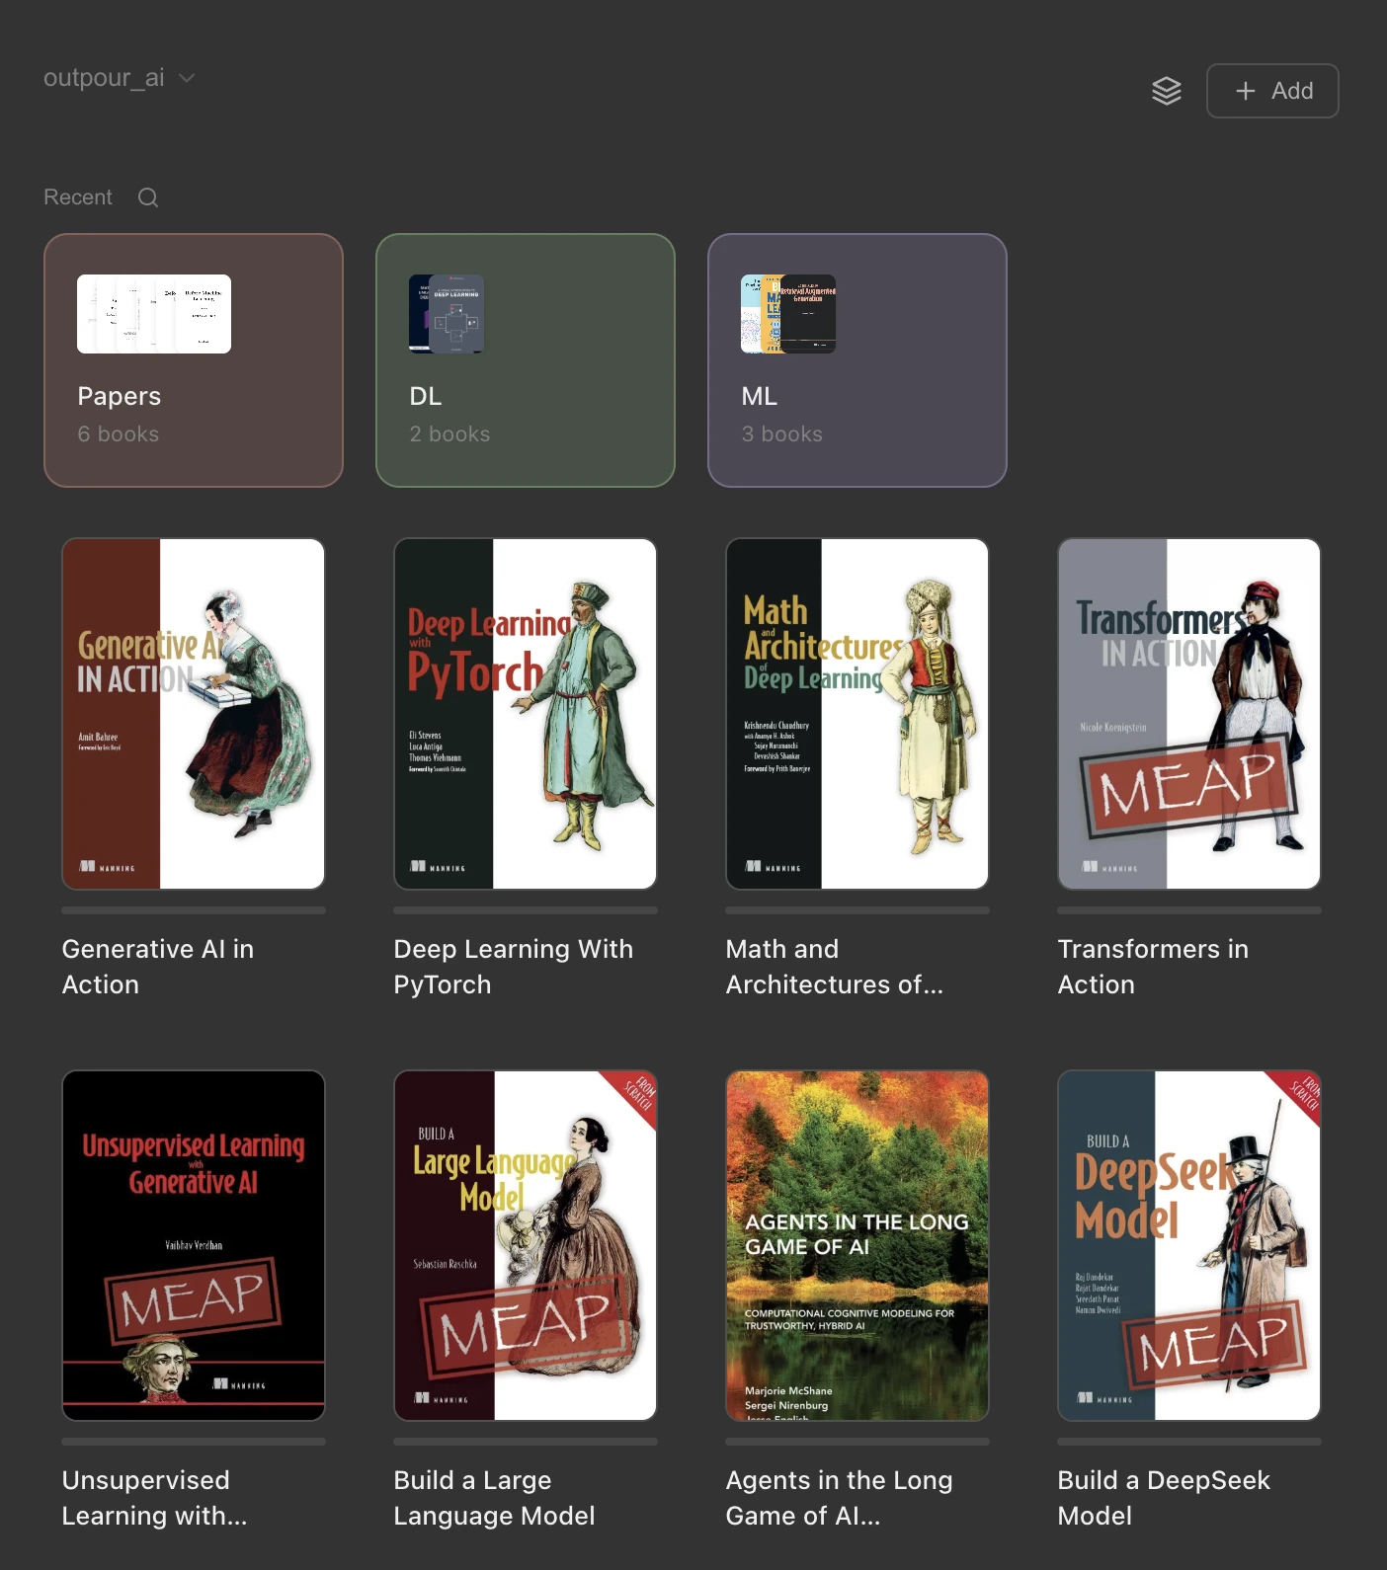The image size is (1387, 1570).
Task: Open the ML collection card
Action: point(857,360)
